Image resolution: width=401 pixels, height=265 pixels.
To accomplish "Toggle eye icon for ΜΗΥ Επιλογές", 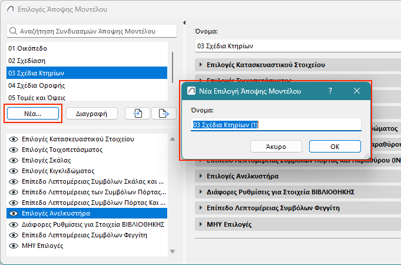I will click(13, 246).
